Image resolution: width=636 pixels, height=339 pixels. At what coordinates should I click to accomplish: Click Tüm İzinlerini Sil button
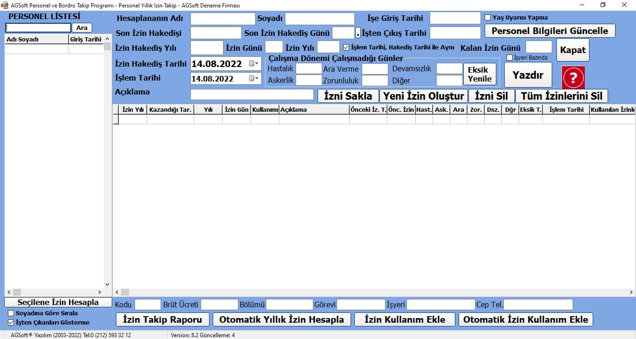pyautogui.click(x=562, y=96)
